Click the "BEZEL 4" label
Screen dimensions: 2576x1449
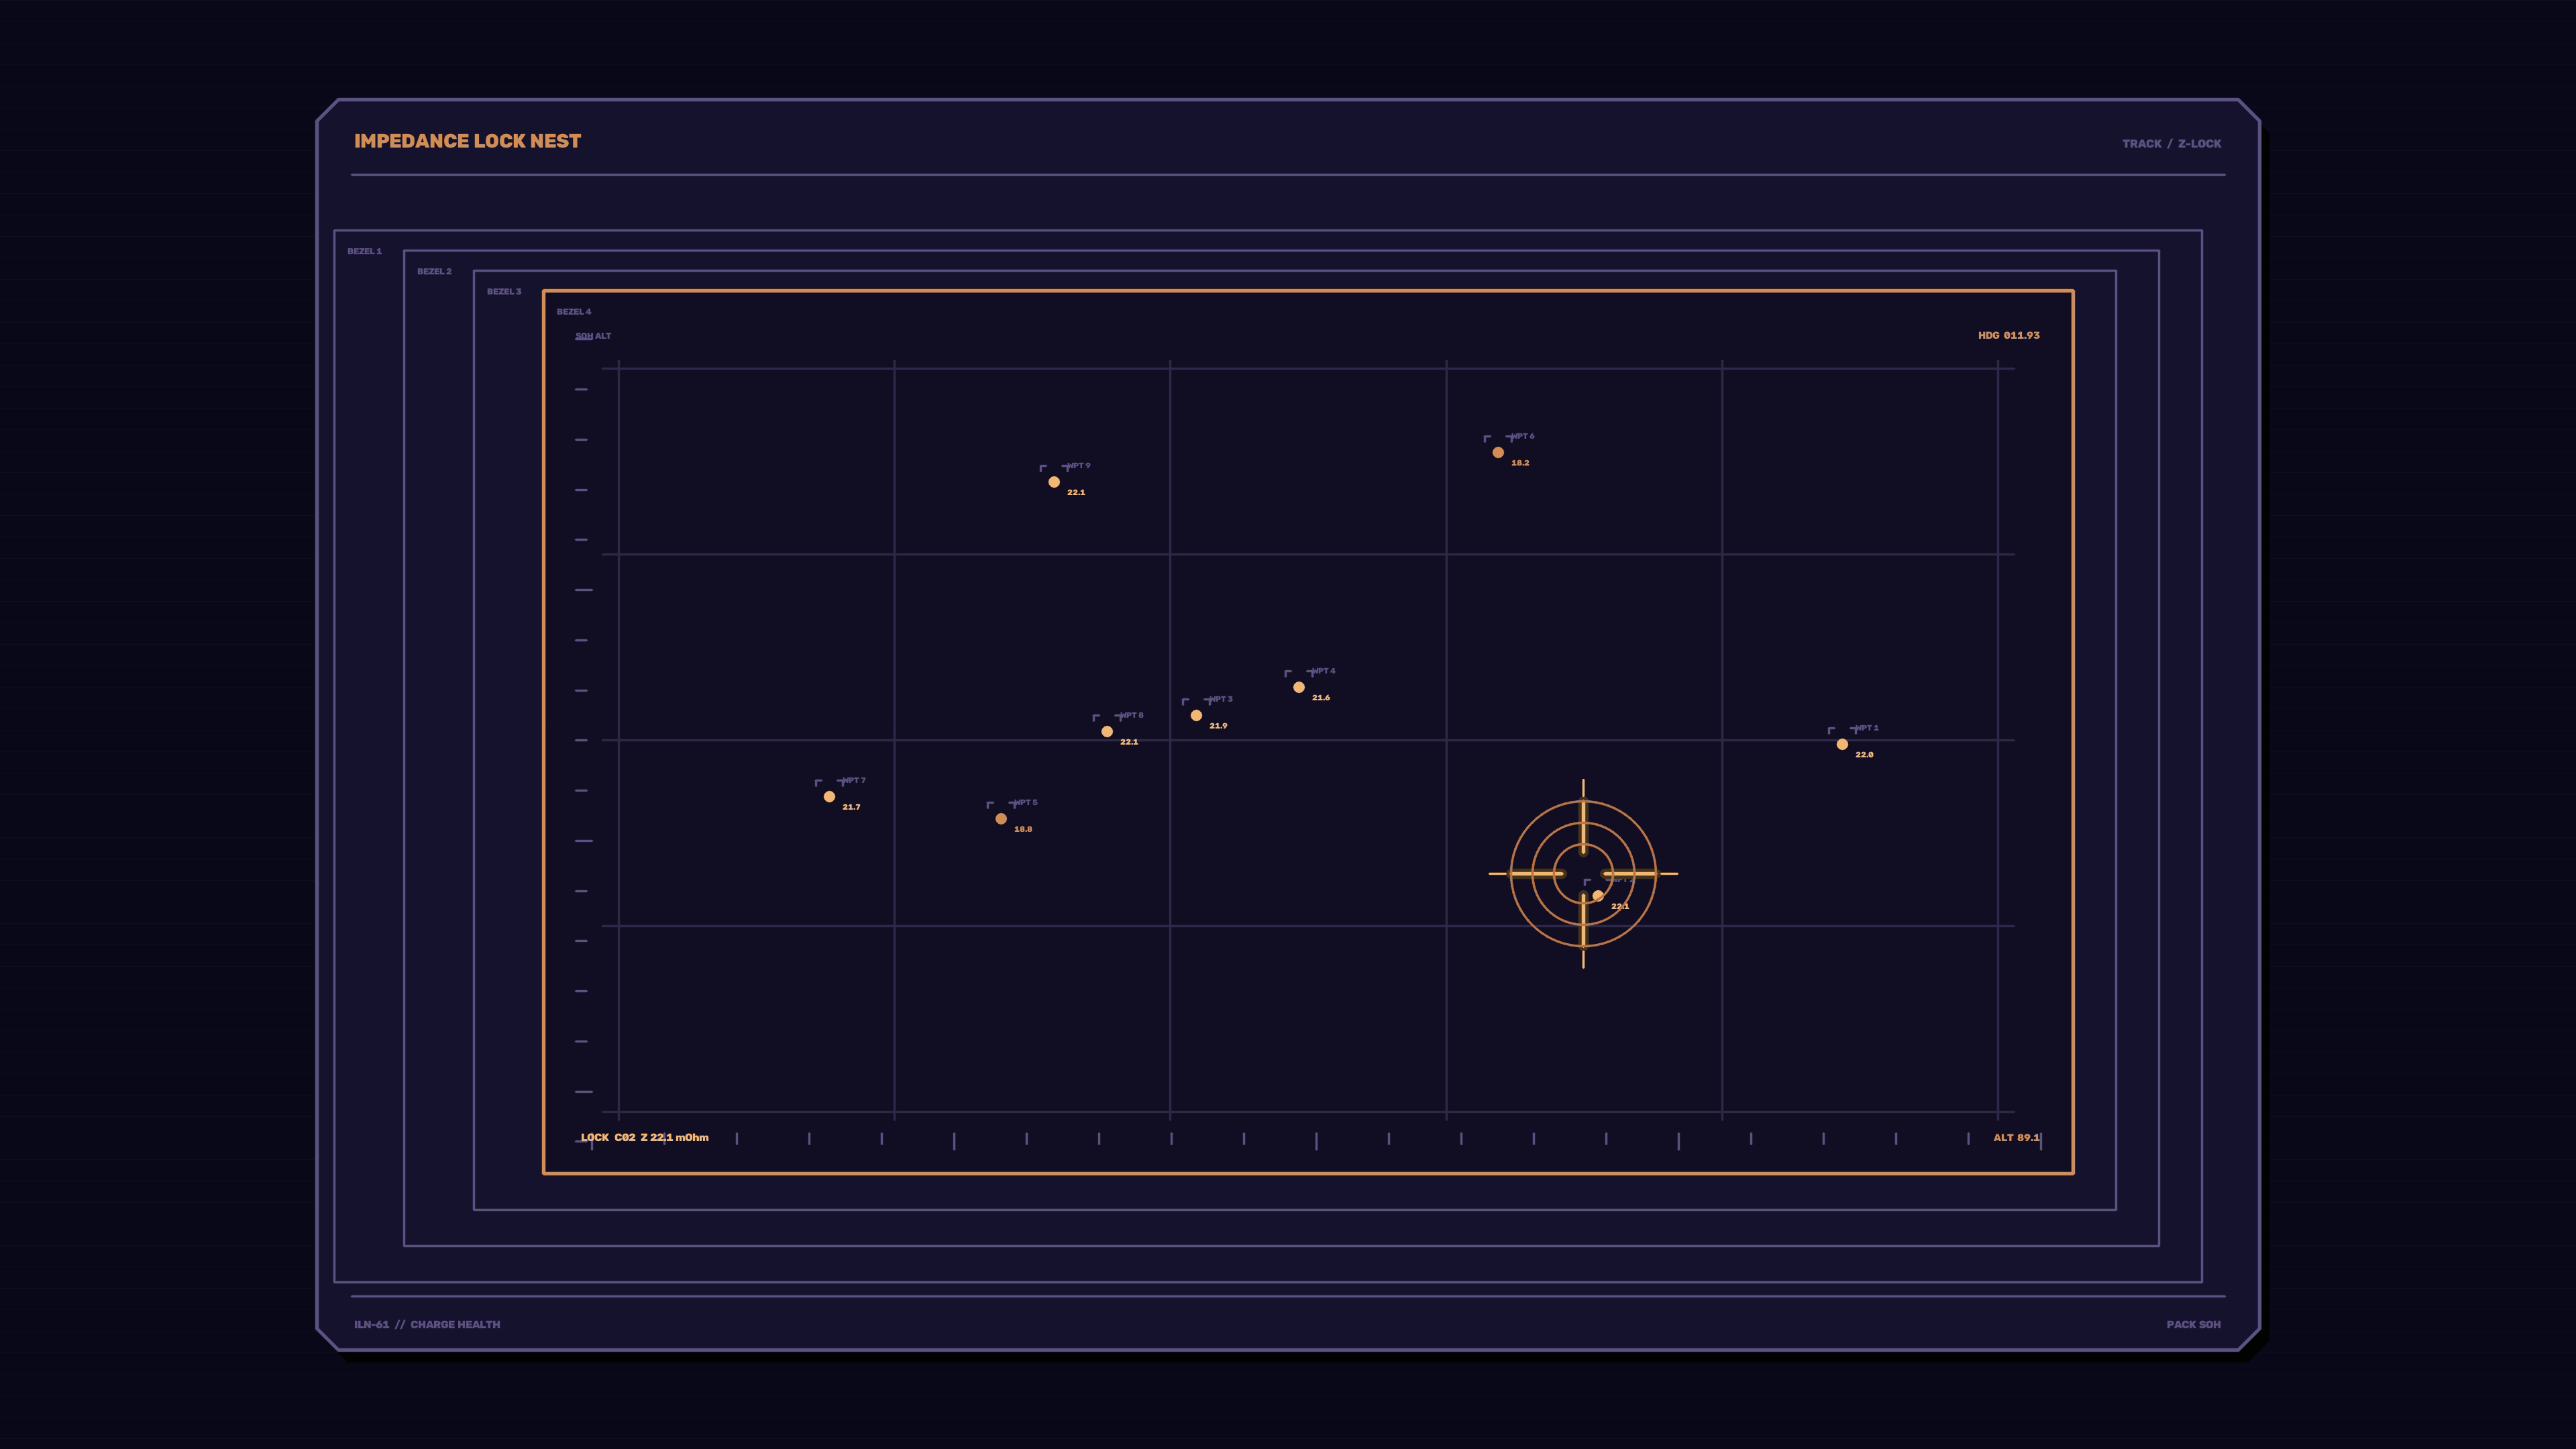tap(574, 312)
